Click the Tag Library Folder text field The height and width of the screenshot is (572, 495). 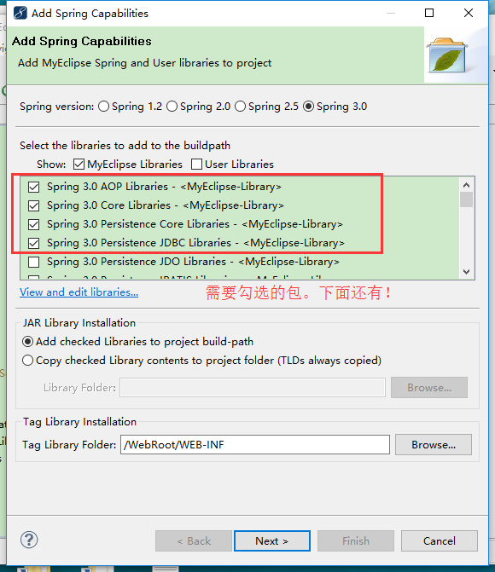coord(255,445)
